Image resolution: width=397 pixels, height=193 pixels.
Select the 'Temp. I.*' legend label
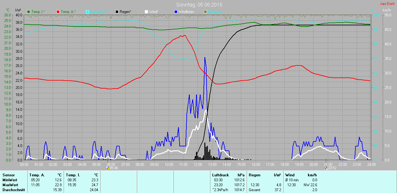click(38, 12)
